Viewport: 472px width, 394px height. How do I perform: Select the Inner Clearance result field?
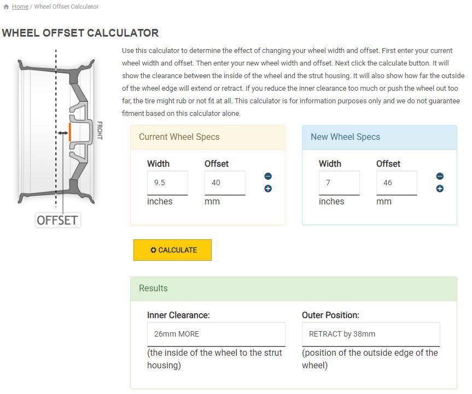point(216,334)
